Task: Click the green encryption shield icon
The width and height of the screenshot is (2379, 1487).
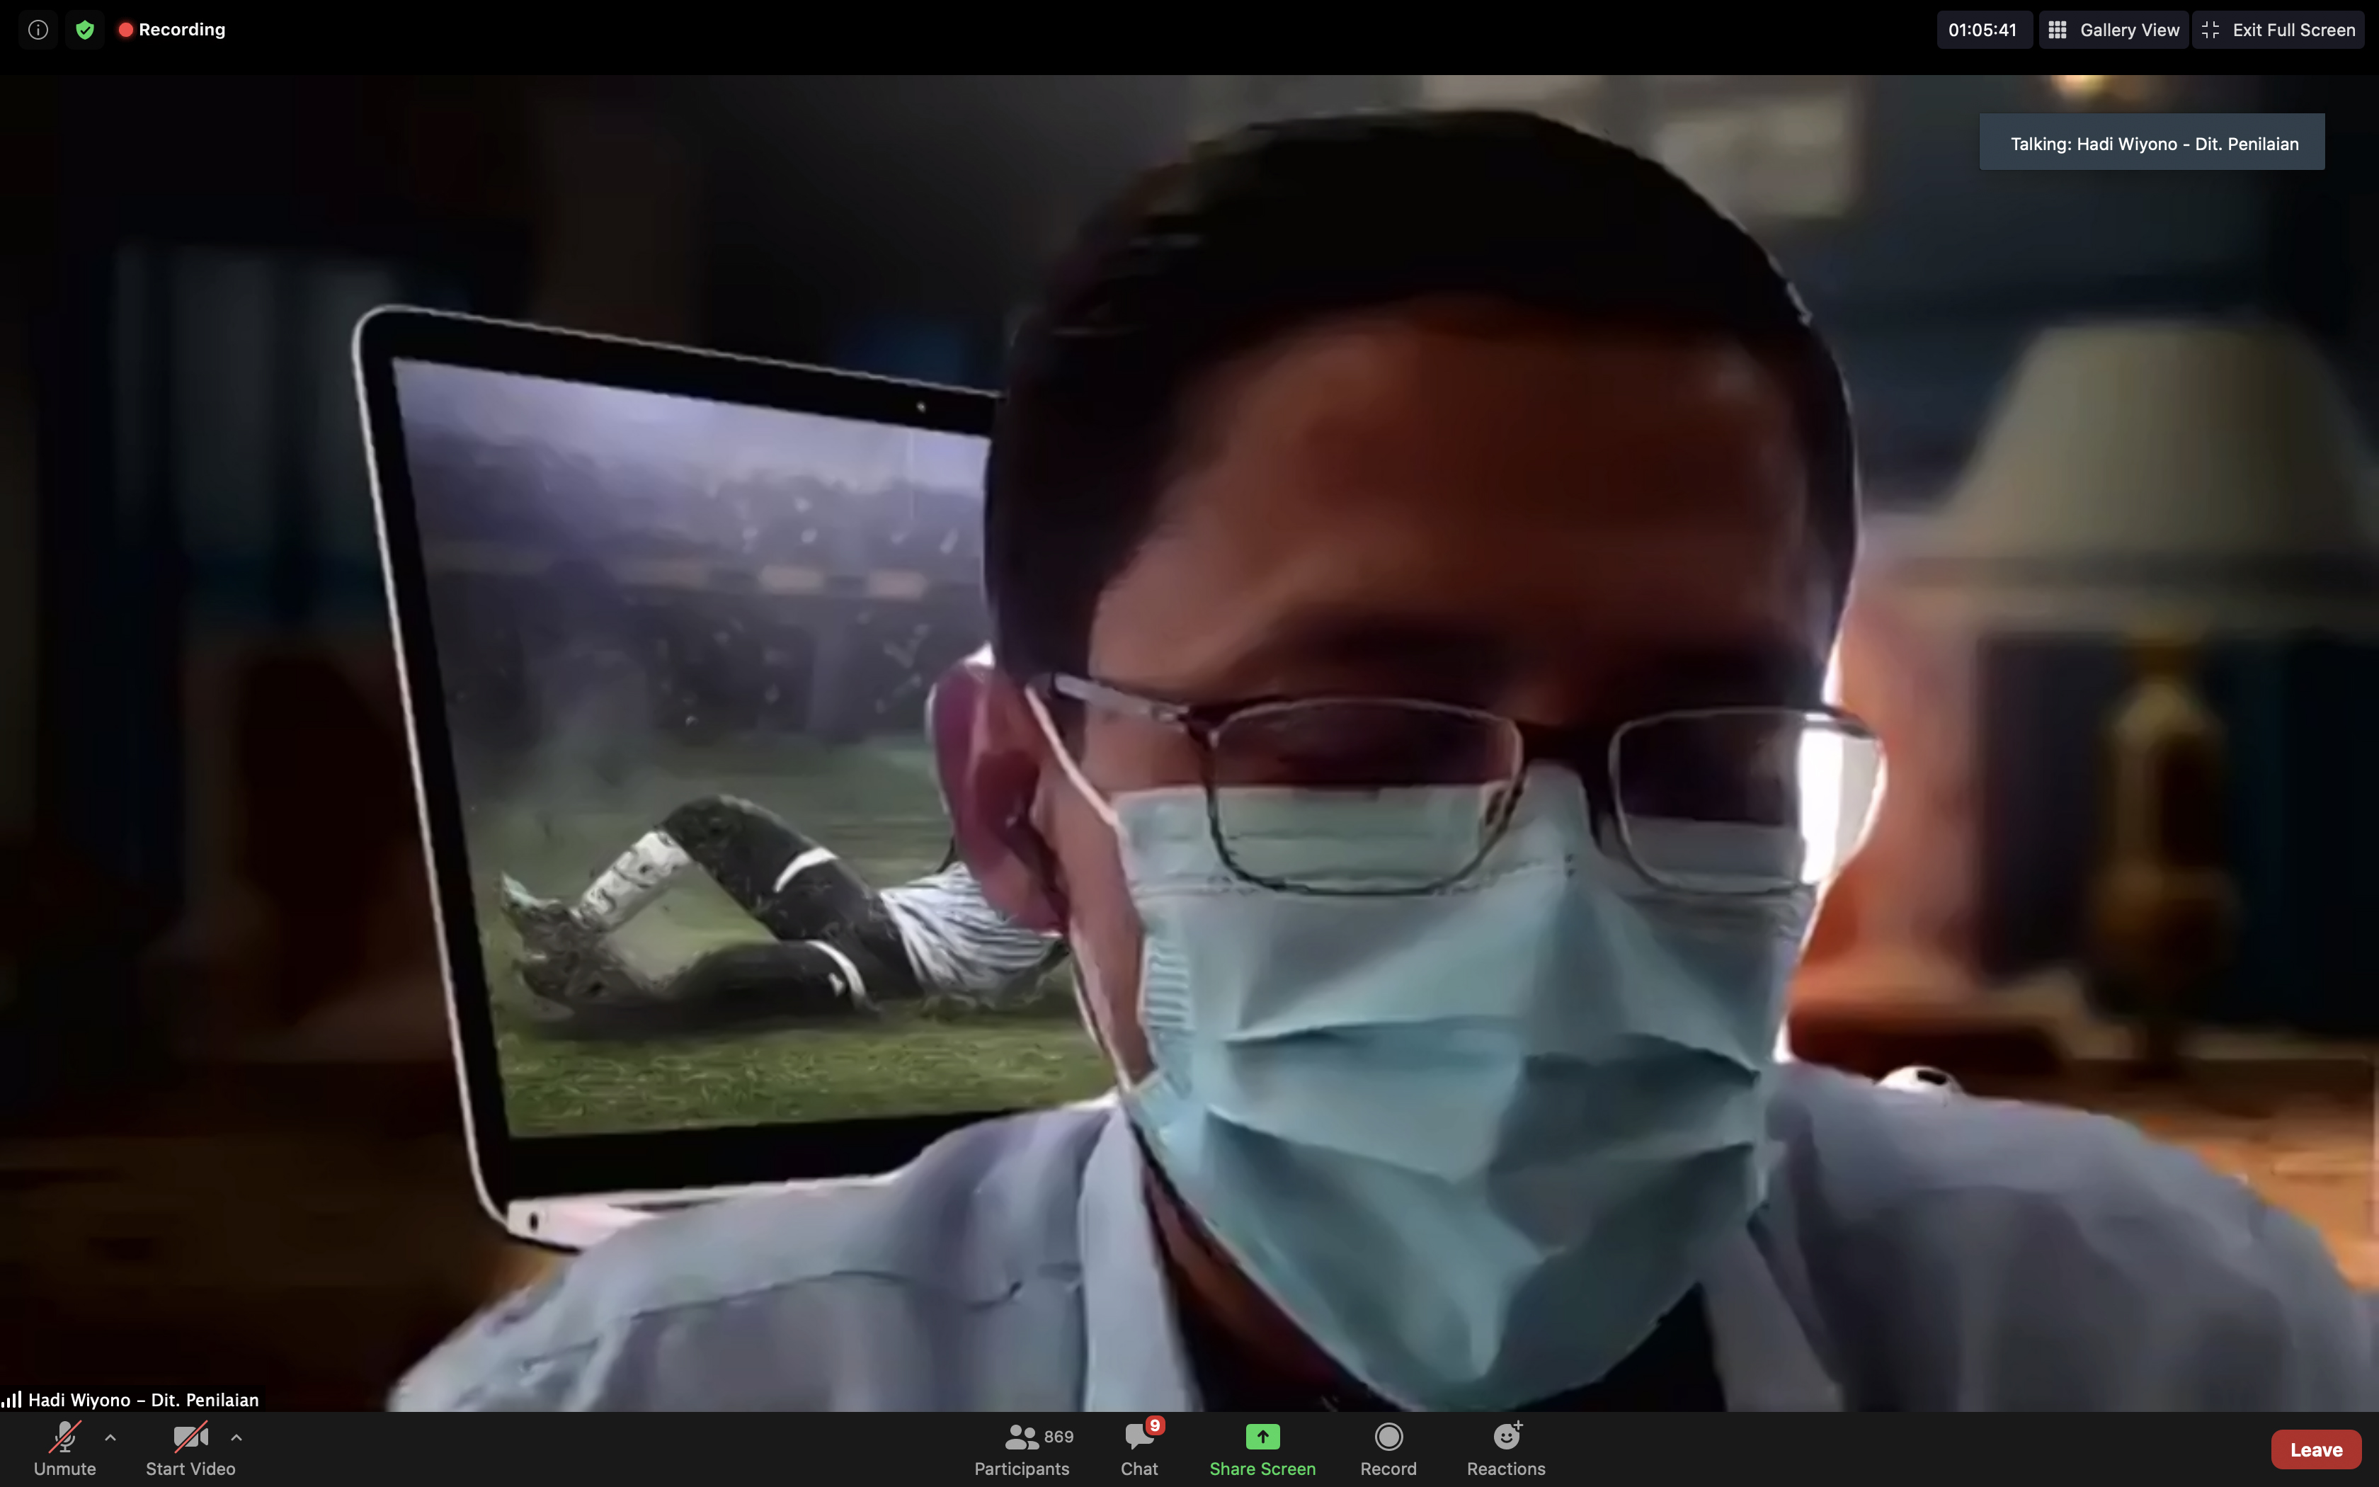Action: click(84, 30)
